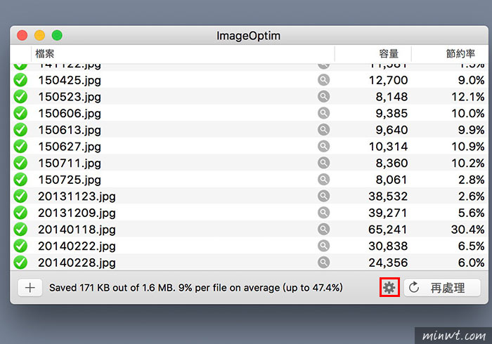Click size value 10,314
The width and height of the screenshot is (492, 344).
(x=388, y=147)
